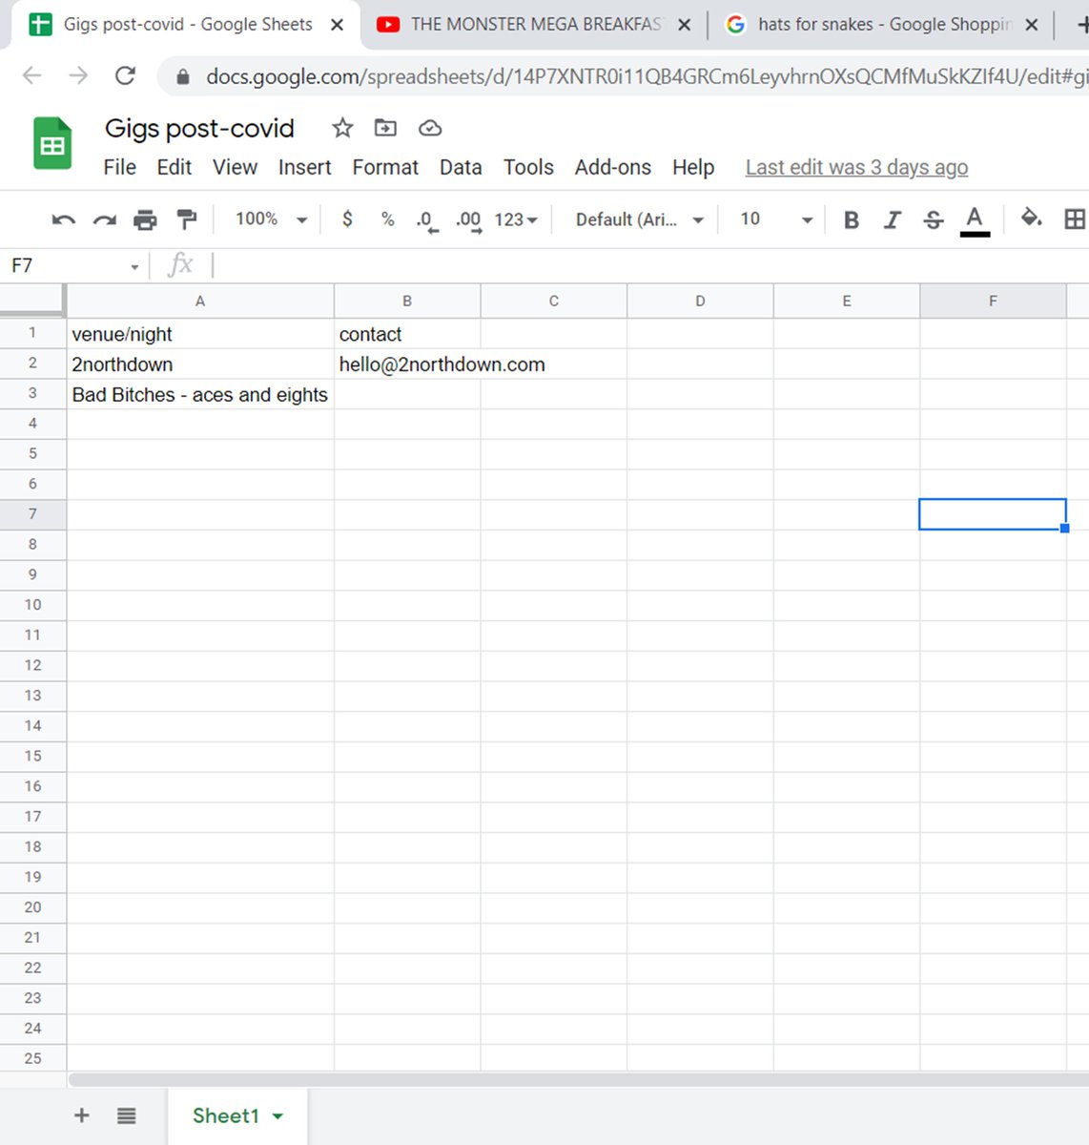1089x1145 pixels.
Task: Open the Text color picker
Action: click(x=974, y=219)
